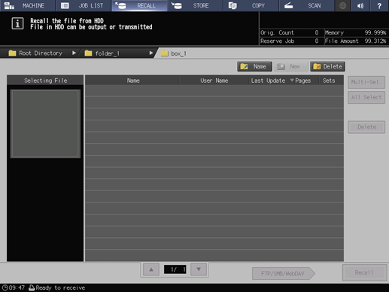Click the globe network icon
Viewport: 389px width, 292px height.
tap(342, 5)
